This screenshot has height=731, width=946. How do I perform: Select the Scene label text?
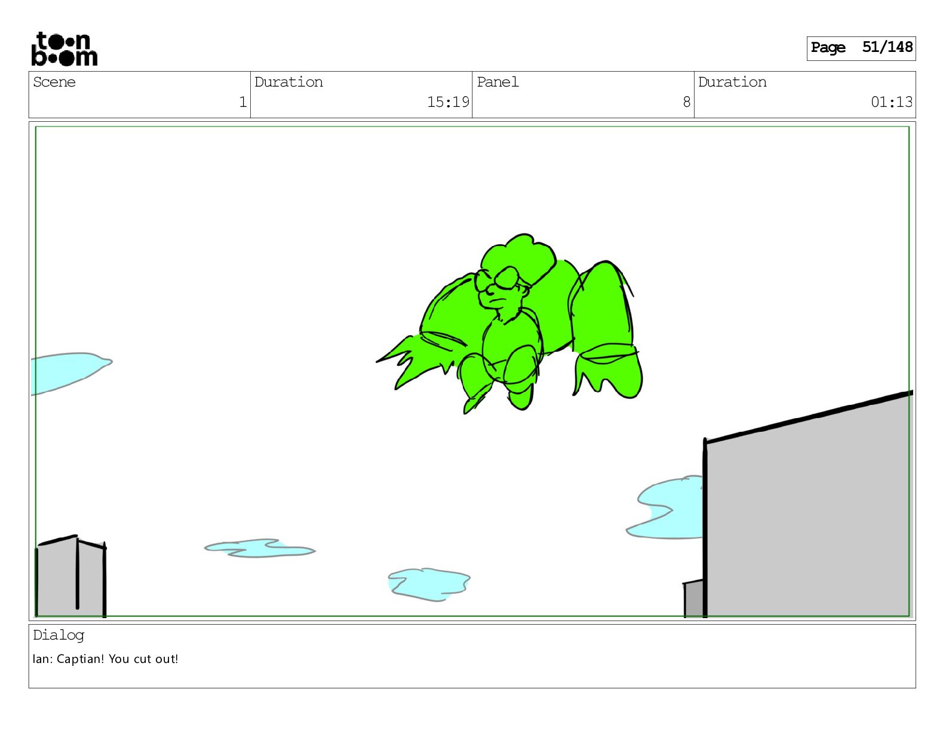(x=54, y=82)
